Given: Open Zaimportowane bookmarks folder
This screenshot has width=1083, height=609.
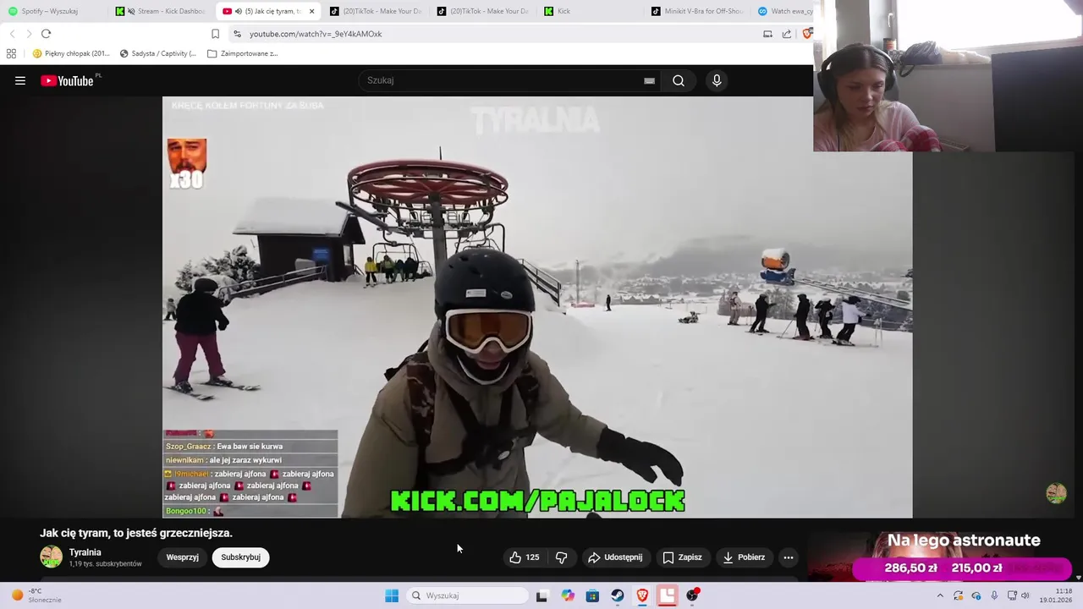Looking at the screenshot, I should [243, 53].
